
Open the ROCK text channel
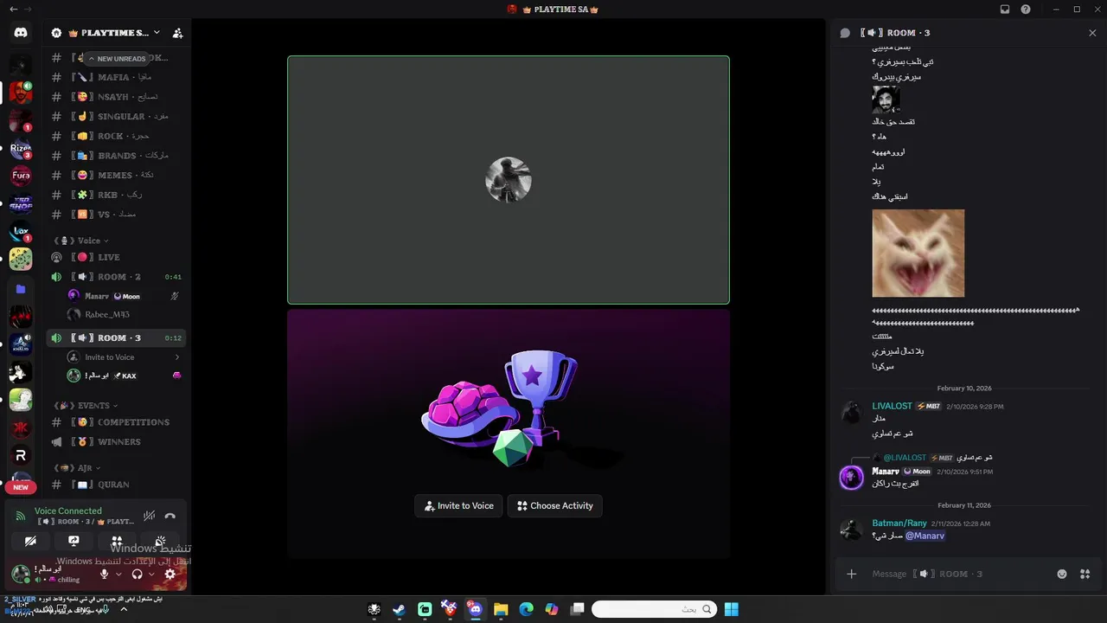pos(117,136)
